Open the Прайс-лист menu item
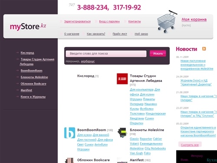 120,34
